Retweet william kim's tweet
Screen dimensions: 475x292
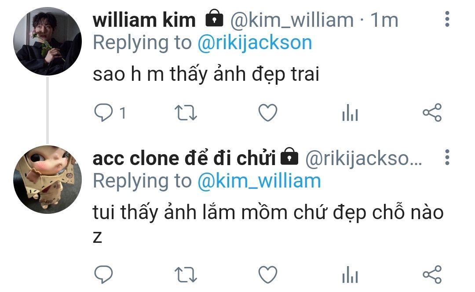186,112
